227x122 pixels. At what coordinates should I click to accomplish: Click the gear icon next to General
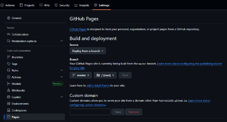pyautogui.click(x=9, y=18)
